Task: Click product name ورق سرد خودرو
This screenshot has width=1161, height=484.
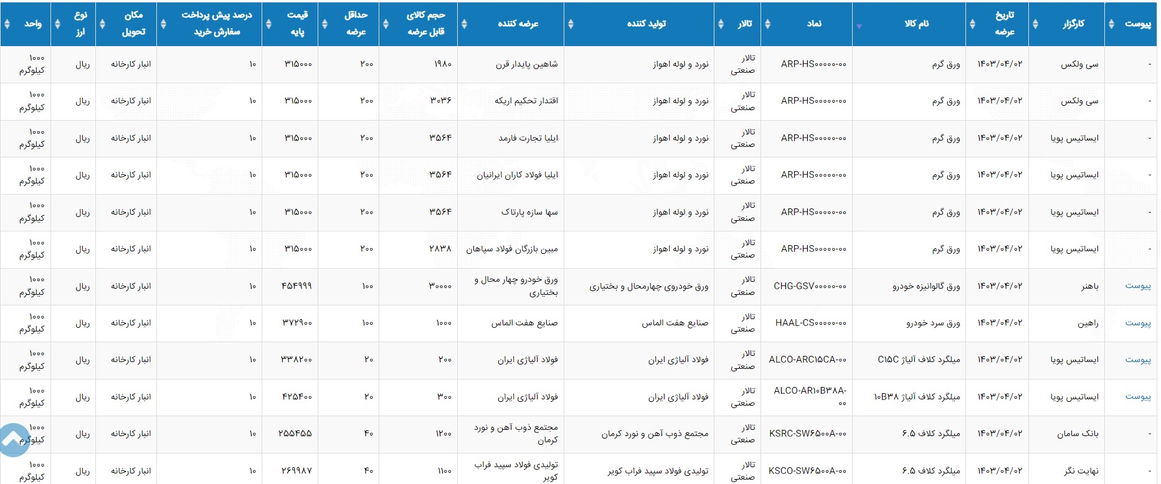Action: pos(933,323)
